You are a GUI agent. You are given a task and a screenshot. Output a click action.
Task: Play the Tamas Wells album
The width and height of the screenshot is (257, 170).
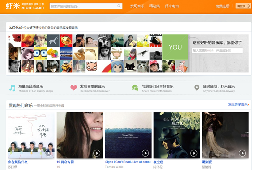click(x=145, y=153)
